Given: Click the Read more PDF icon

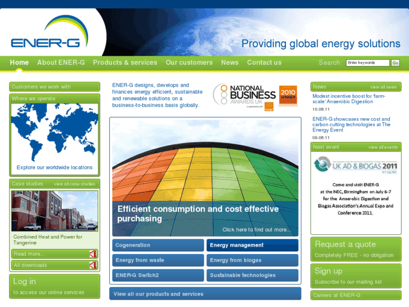Looking at the screenshot, I should tap(93, 254).
